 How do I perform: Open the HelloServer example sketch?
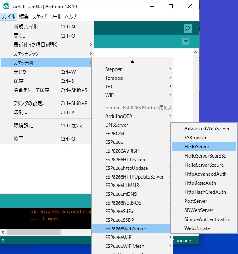coord(204,147)
